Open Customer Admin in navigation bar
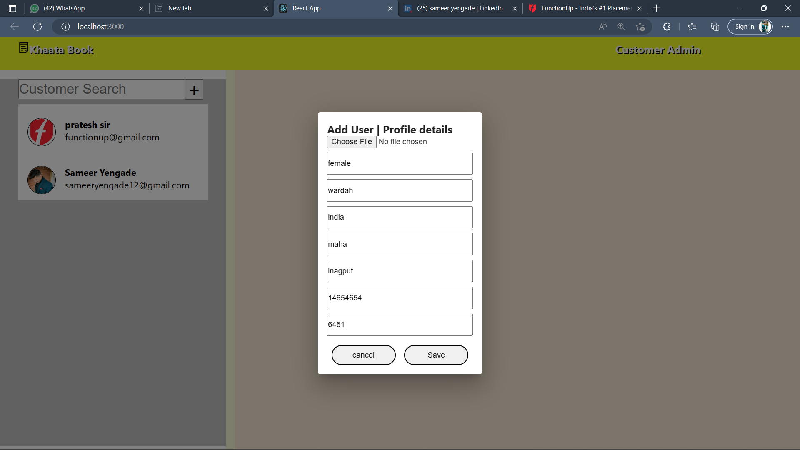800x450 pixels. pyautogui.click(x=658, y=50)
